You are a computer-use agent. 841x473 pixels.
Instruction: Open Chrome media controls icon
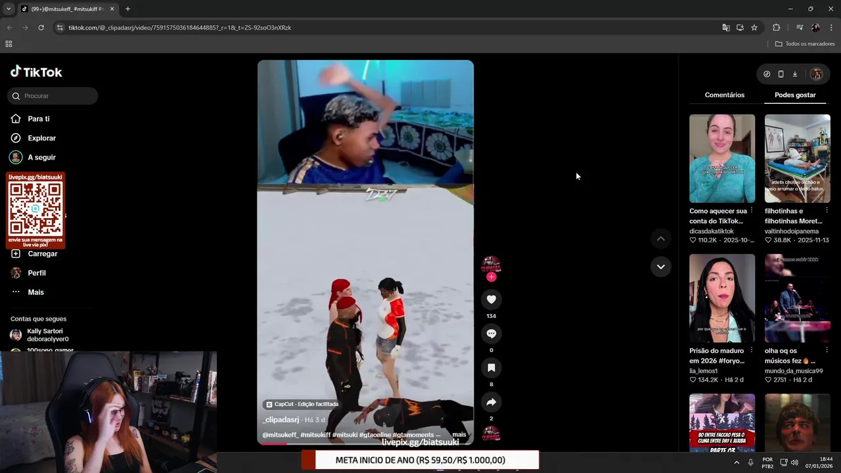(x=800, y=28)
